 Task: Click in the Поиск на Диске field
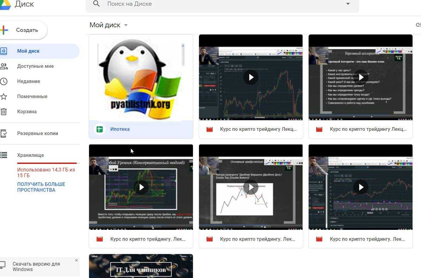[212, 4]
